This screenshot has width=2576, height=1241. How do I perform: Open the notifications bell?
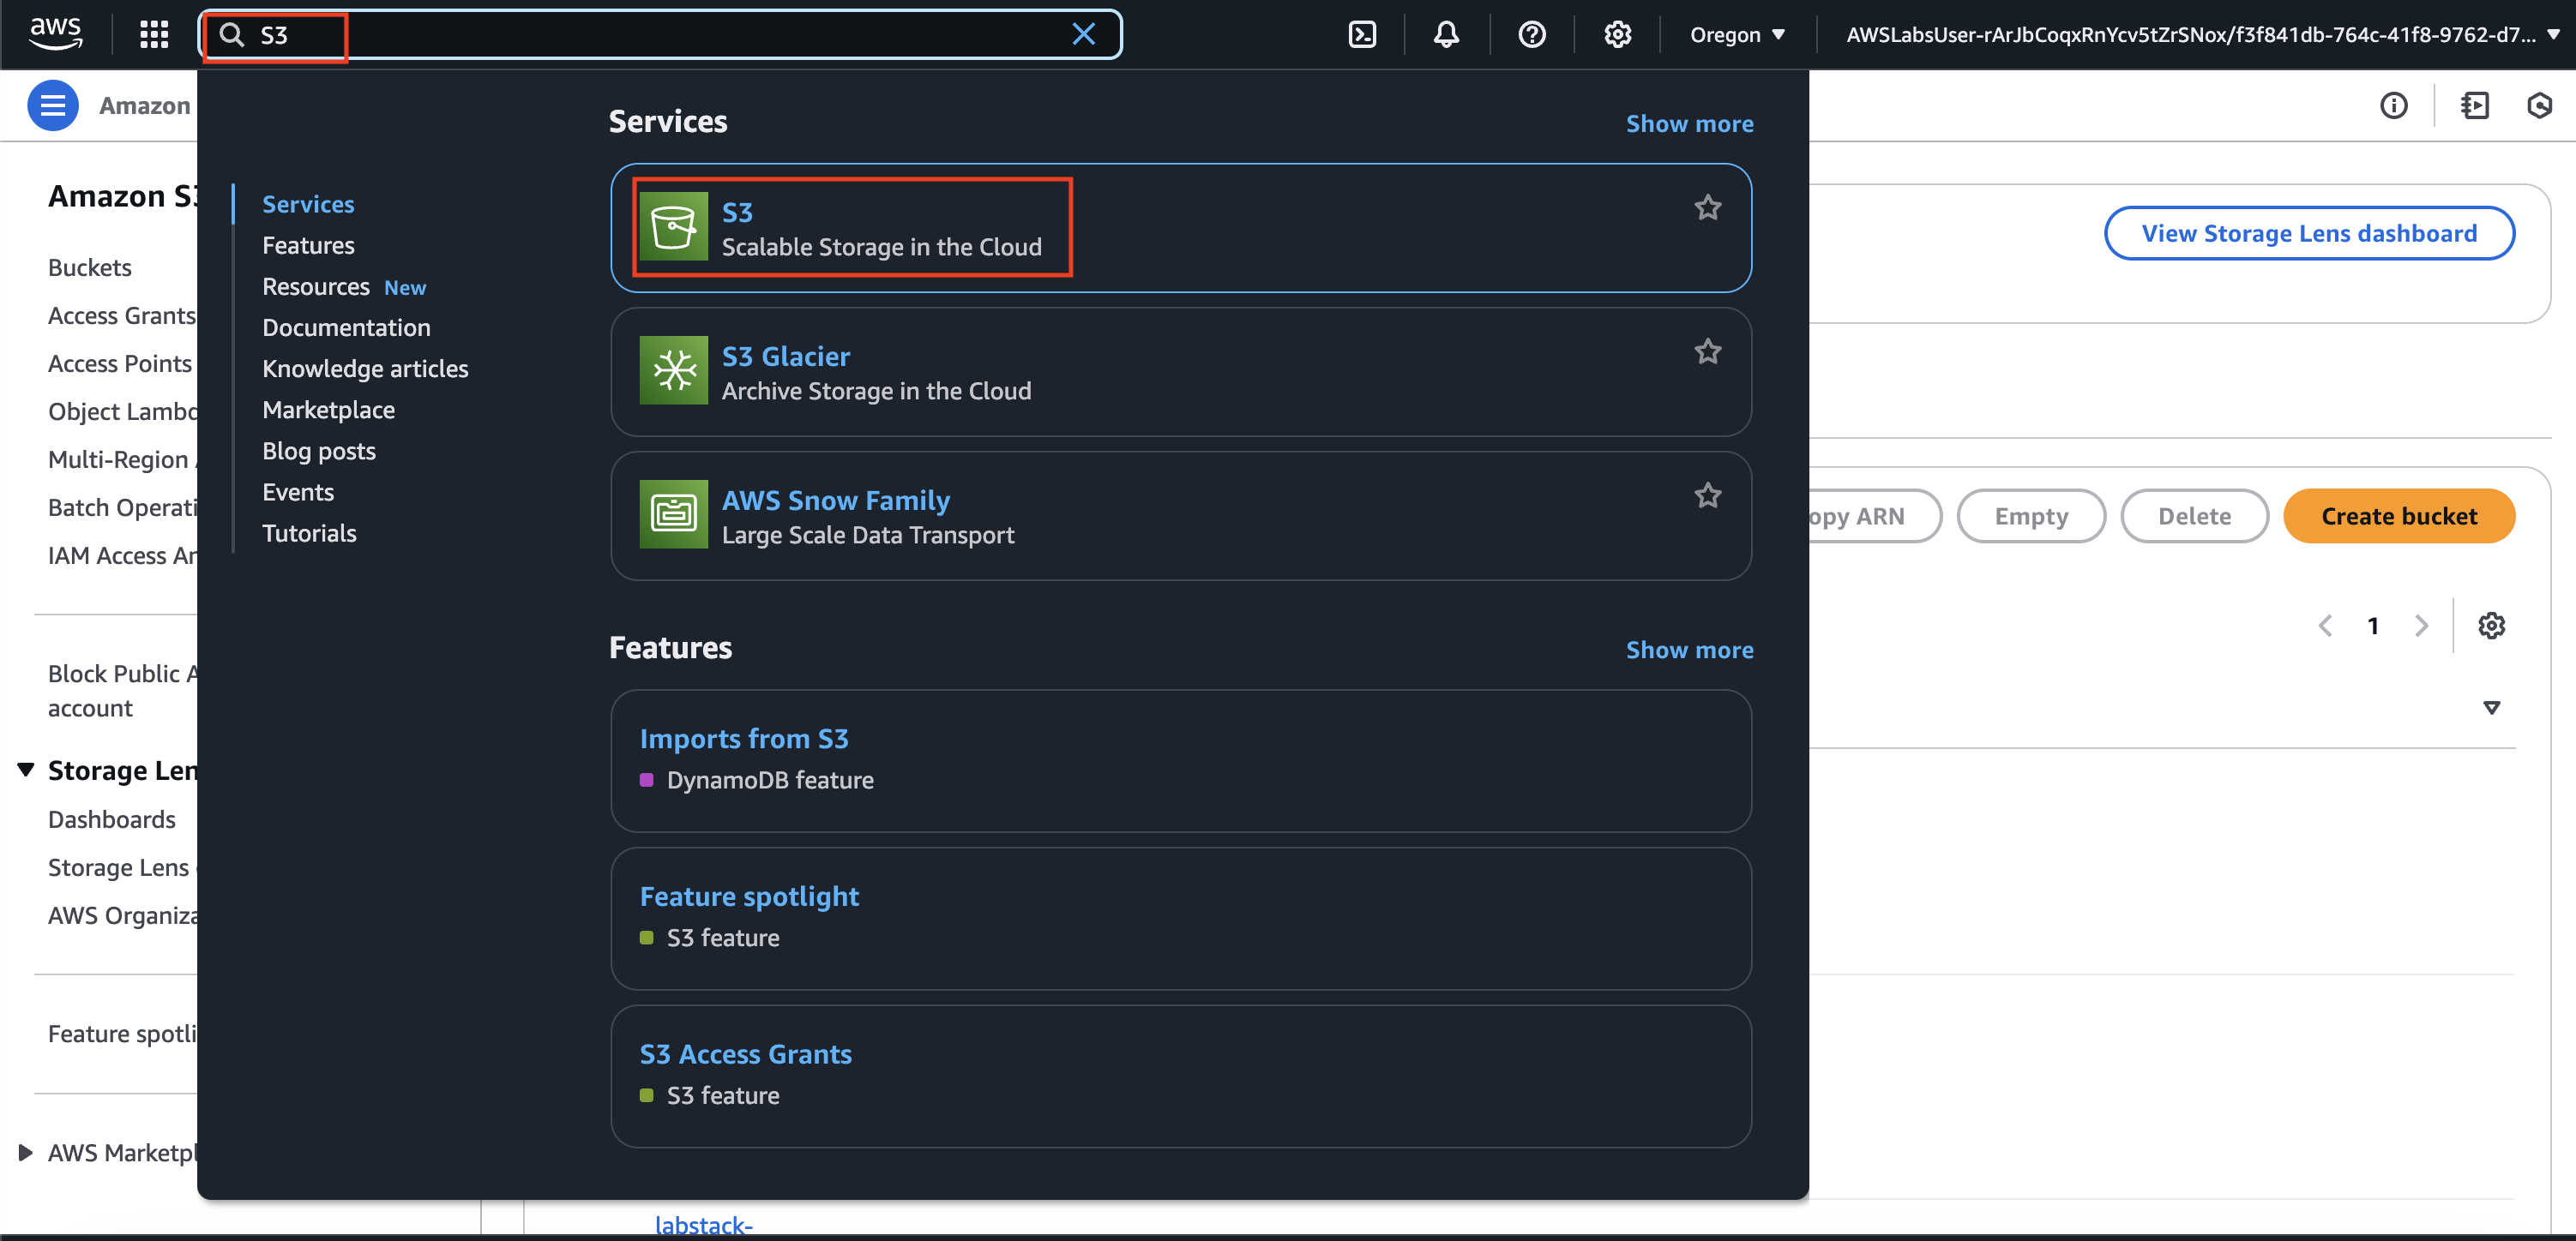[x=1446, y=35]
